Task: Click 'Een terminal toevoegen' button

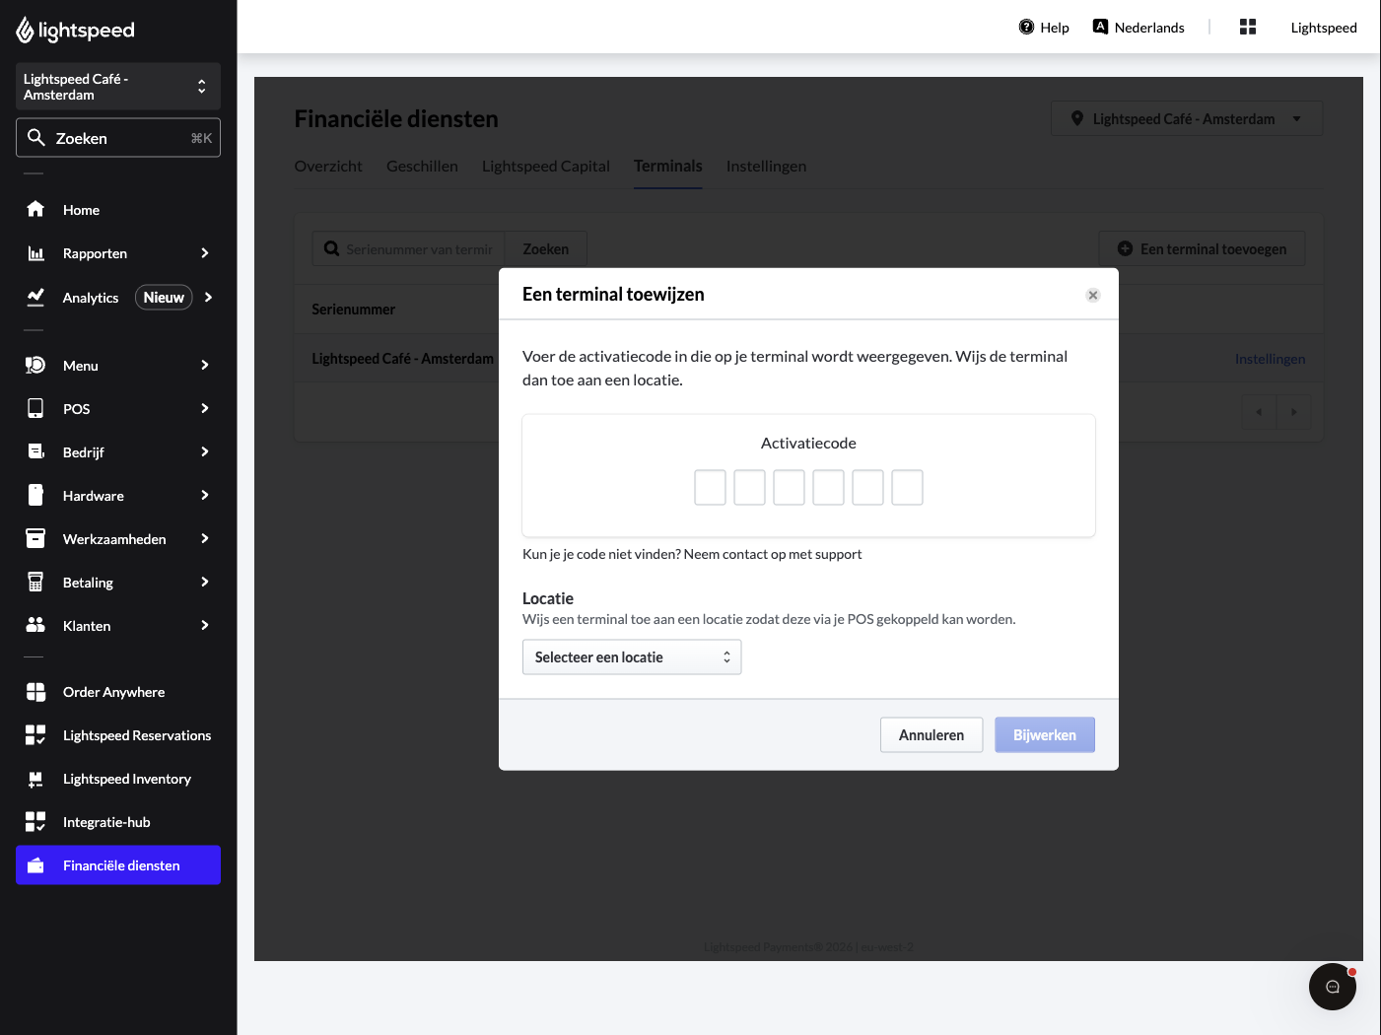Action: point(1203,248)
